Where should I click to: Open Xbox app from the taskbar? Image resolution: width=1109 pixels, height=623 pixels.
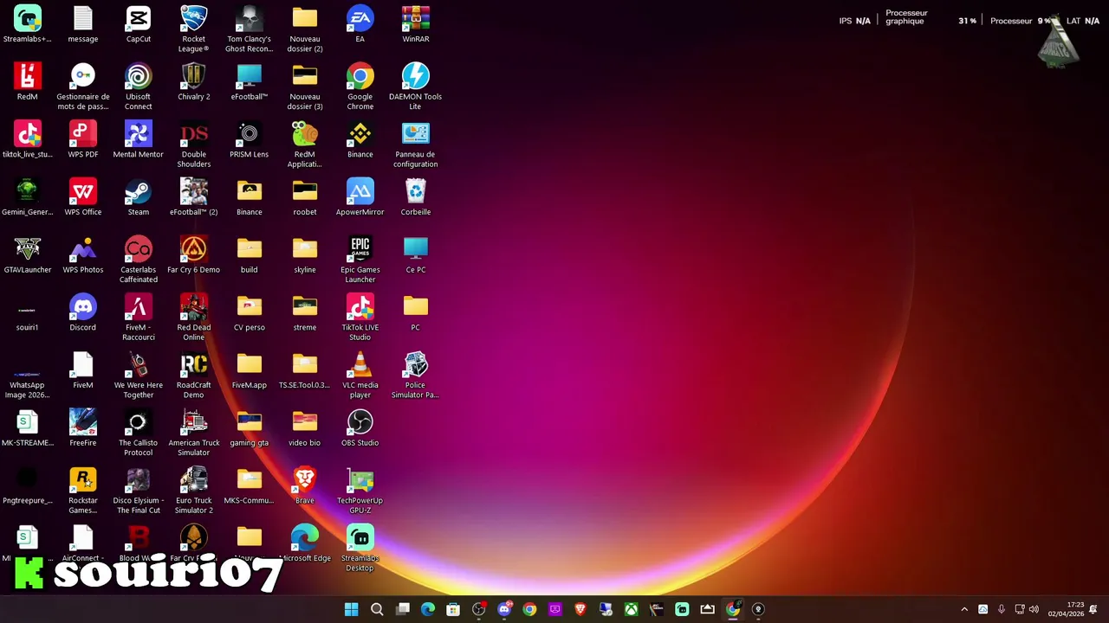(x=631, y=609)
